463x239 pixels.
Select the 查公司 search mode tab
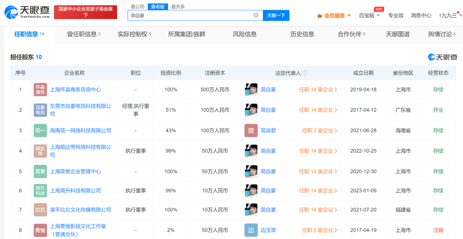pyautogui.click(x=138, y=6)
